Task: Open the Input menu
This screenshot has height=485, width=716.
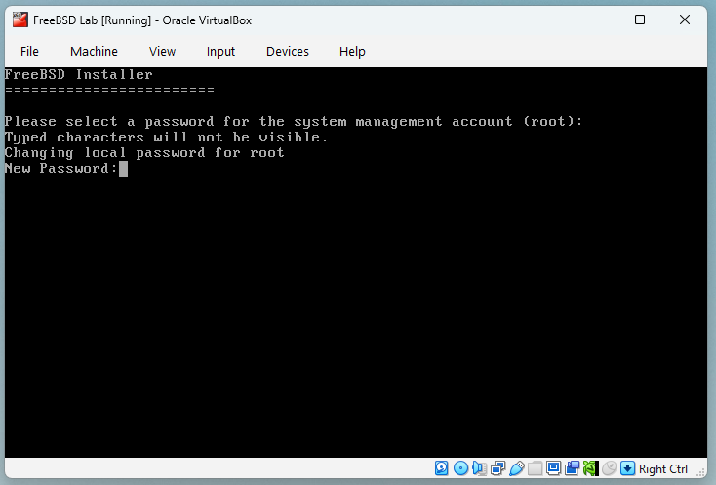Action: (x=220, y=51)
